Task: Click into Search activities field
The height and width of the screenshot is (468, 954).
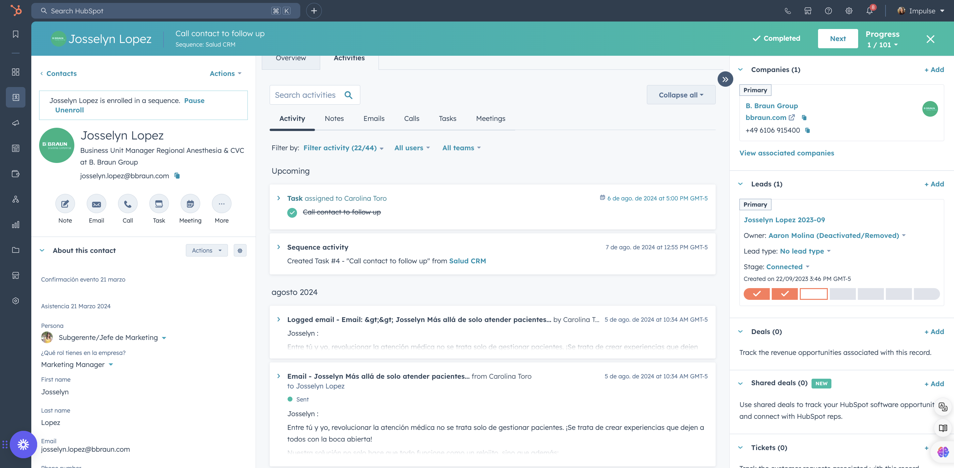Action: (314, 95)
